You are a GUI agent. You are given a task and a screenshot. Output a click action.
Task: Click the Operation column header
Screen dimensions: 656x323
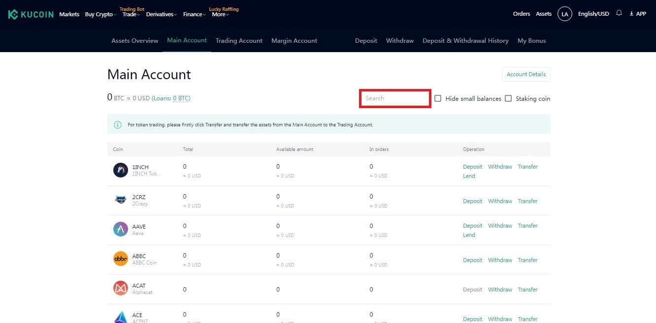(473, 149)
